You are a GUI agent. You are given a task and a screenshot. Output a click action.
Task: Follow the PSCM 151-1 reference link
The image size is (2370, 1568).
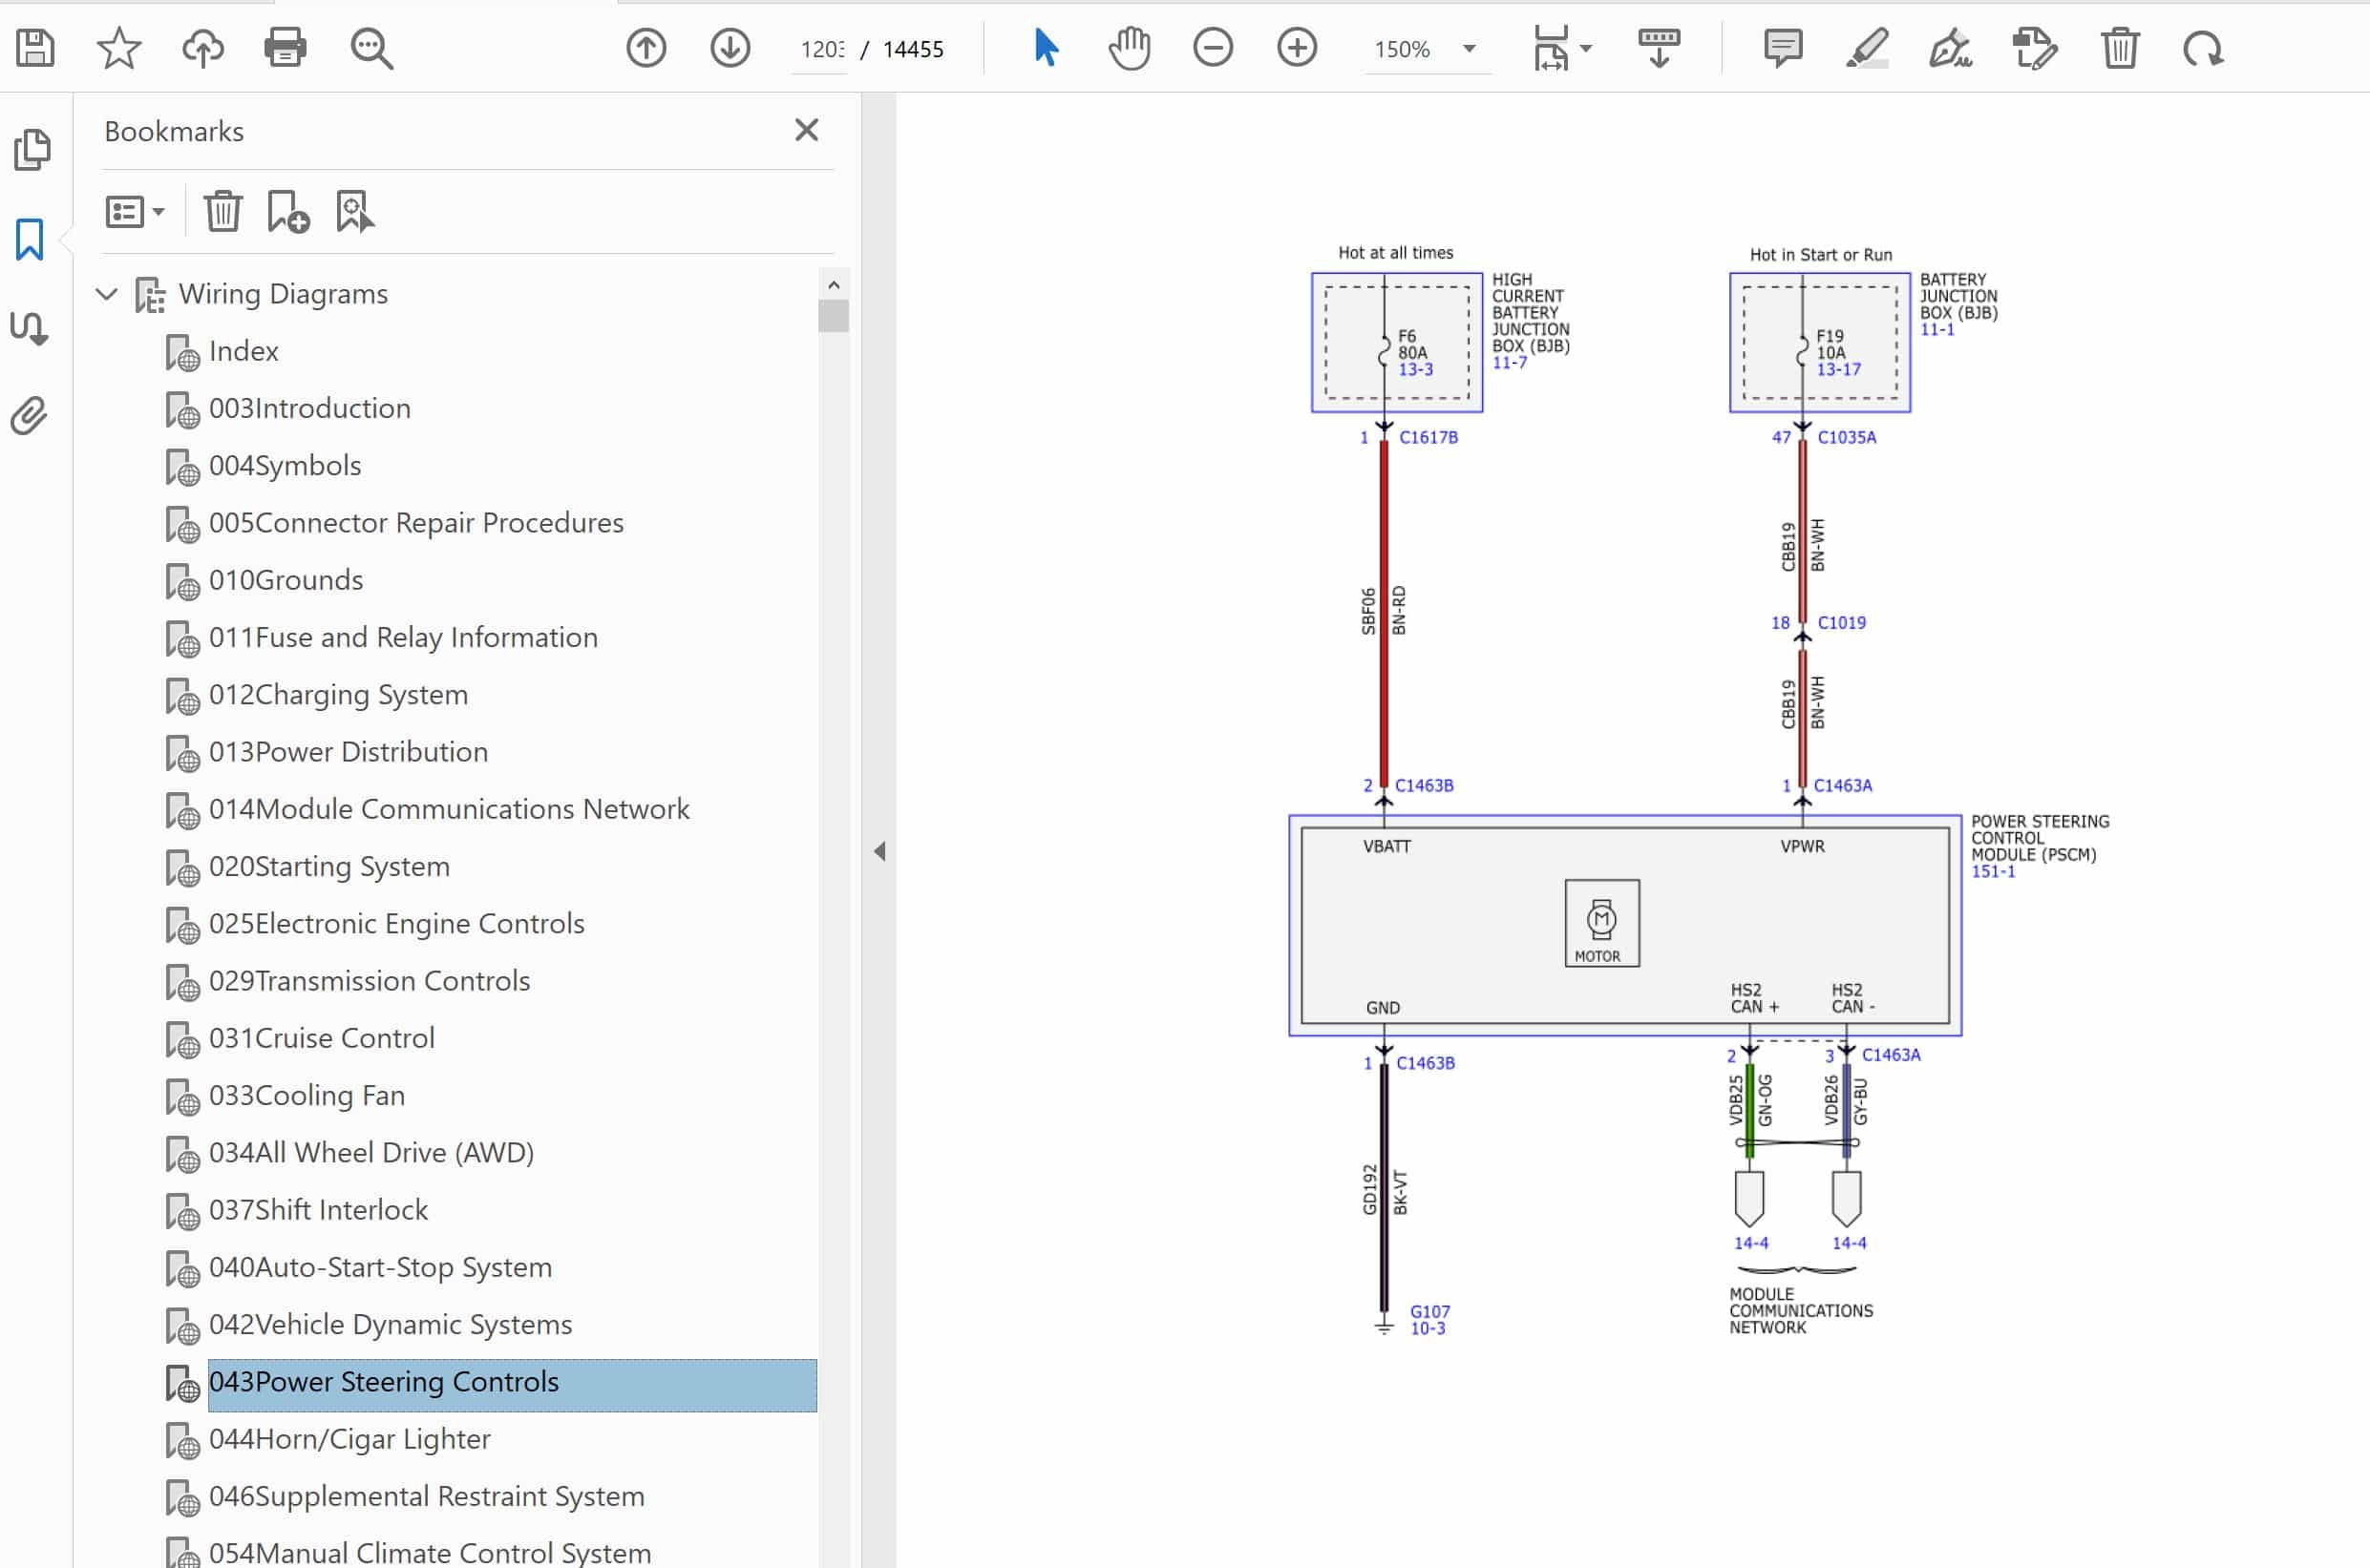pyautogui.click(x=1993, y=872)
